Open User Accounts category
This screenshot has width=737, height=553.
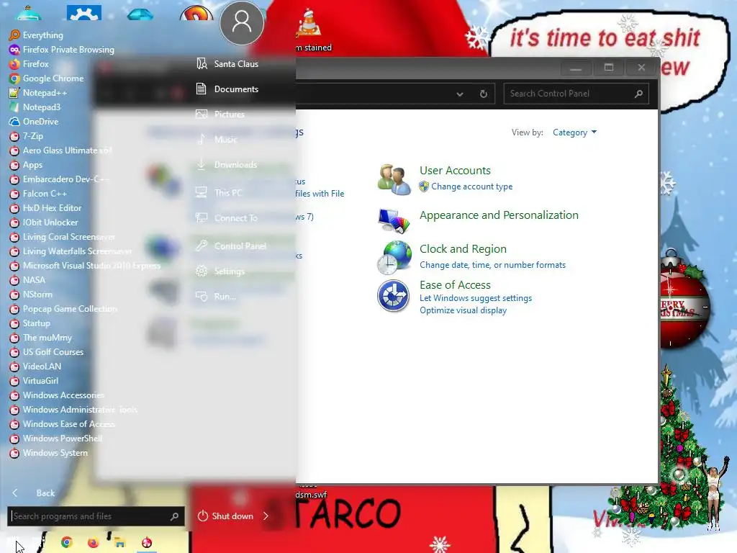point(455,171)
